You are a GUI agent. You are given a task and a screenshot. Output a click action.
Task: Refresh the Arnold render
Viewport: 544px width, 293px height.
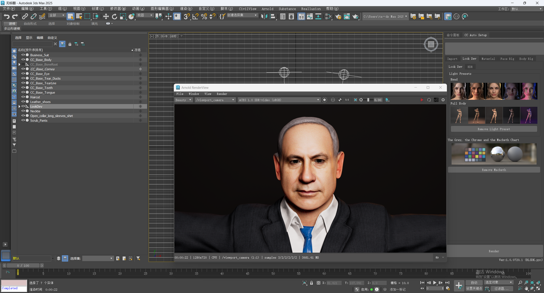(x=429, y=100)
